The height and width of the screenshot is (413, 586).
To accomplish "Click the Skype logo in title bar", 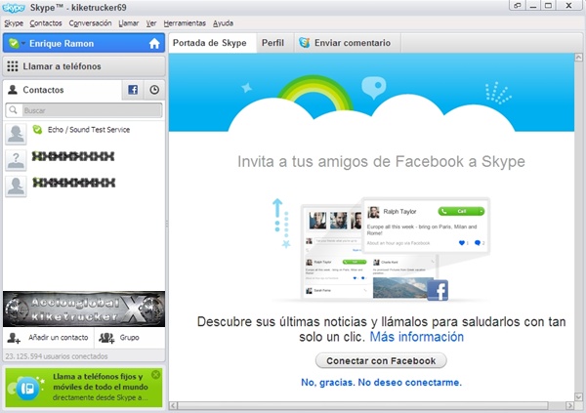I will 14,8.
